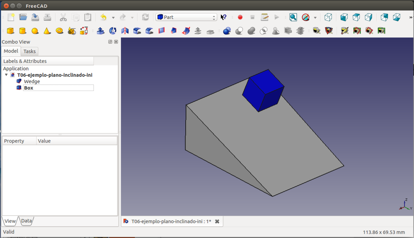Add a Cone primitive

click(x=47, y=31)
